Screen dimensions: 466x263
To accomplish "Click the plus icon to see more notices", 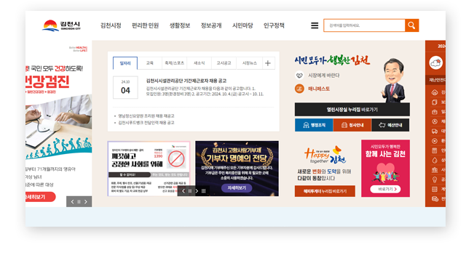I will coord(268,63).
